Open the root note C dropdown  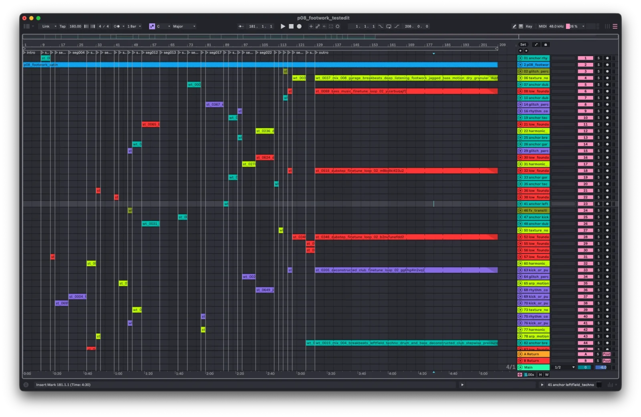tap(163, 26)
